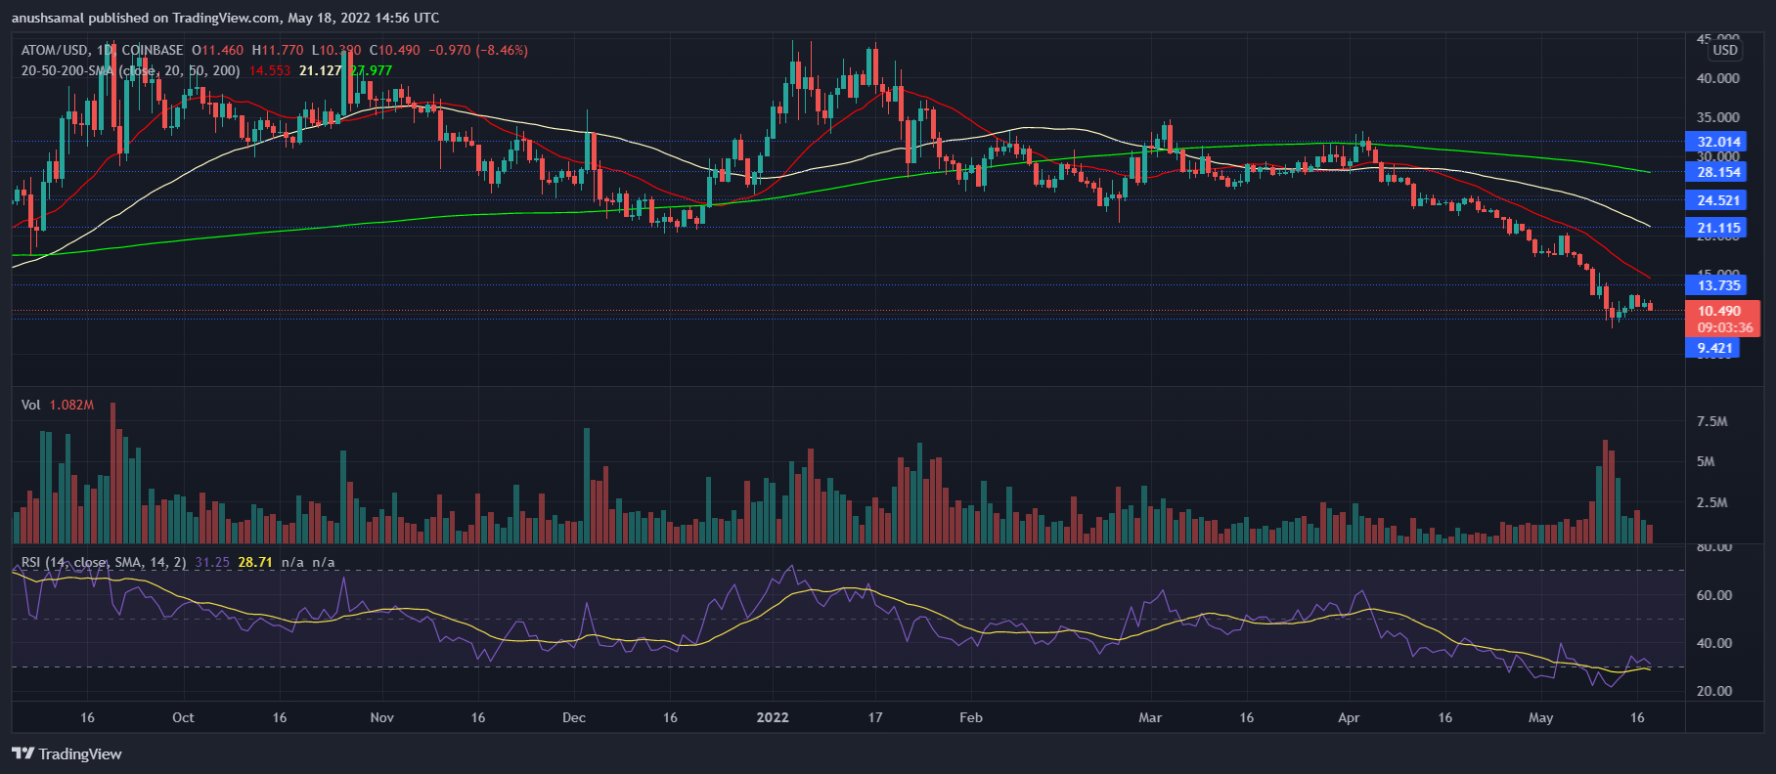Viewport: 1776px width, 774px height.
Task: Click the Dec label on time axis
Action: coord(574,717)
